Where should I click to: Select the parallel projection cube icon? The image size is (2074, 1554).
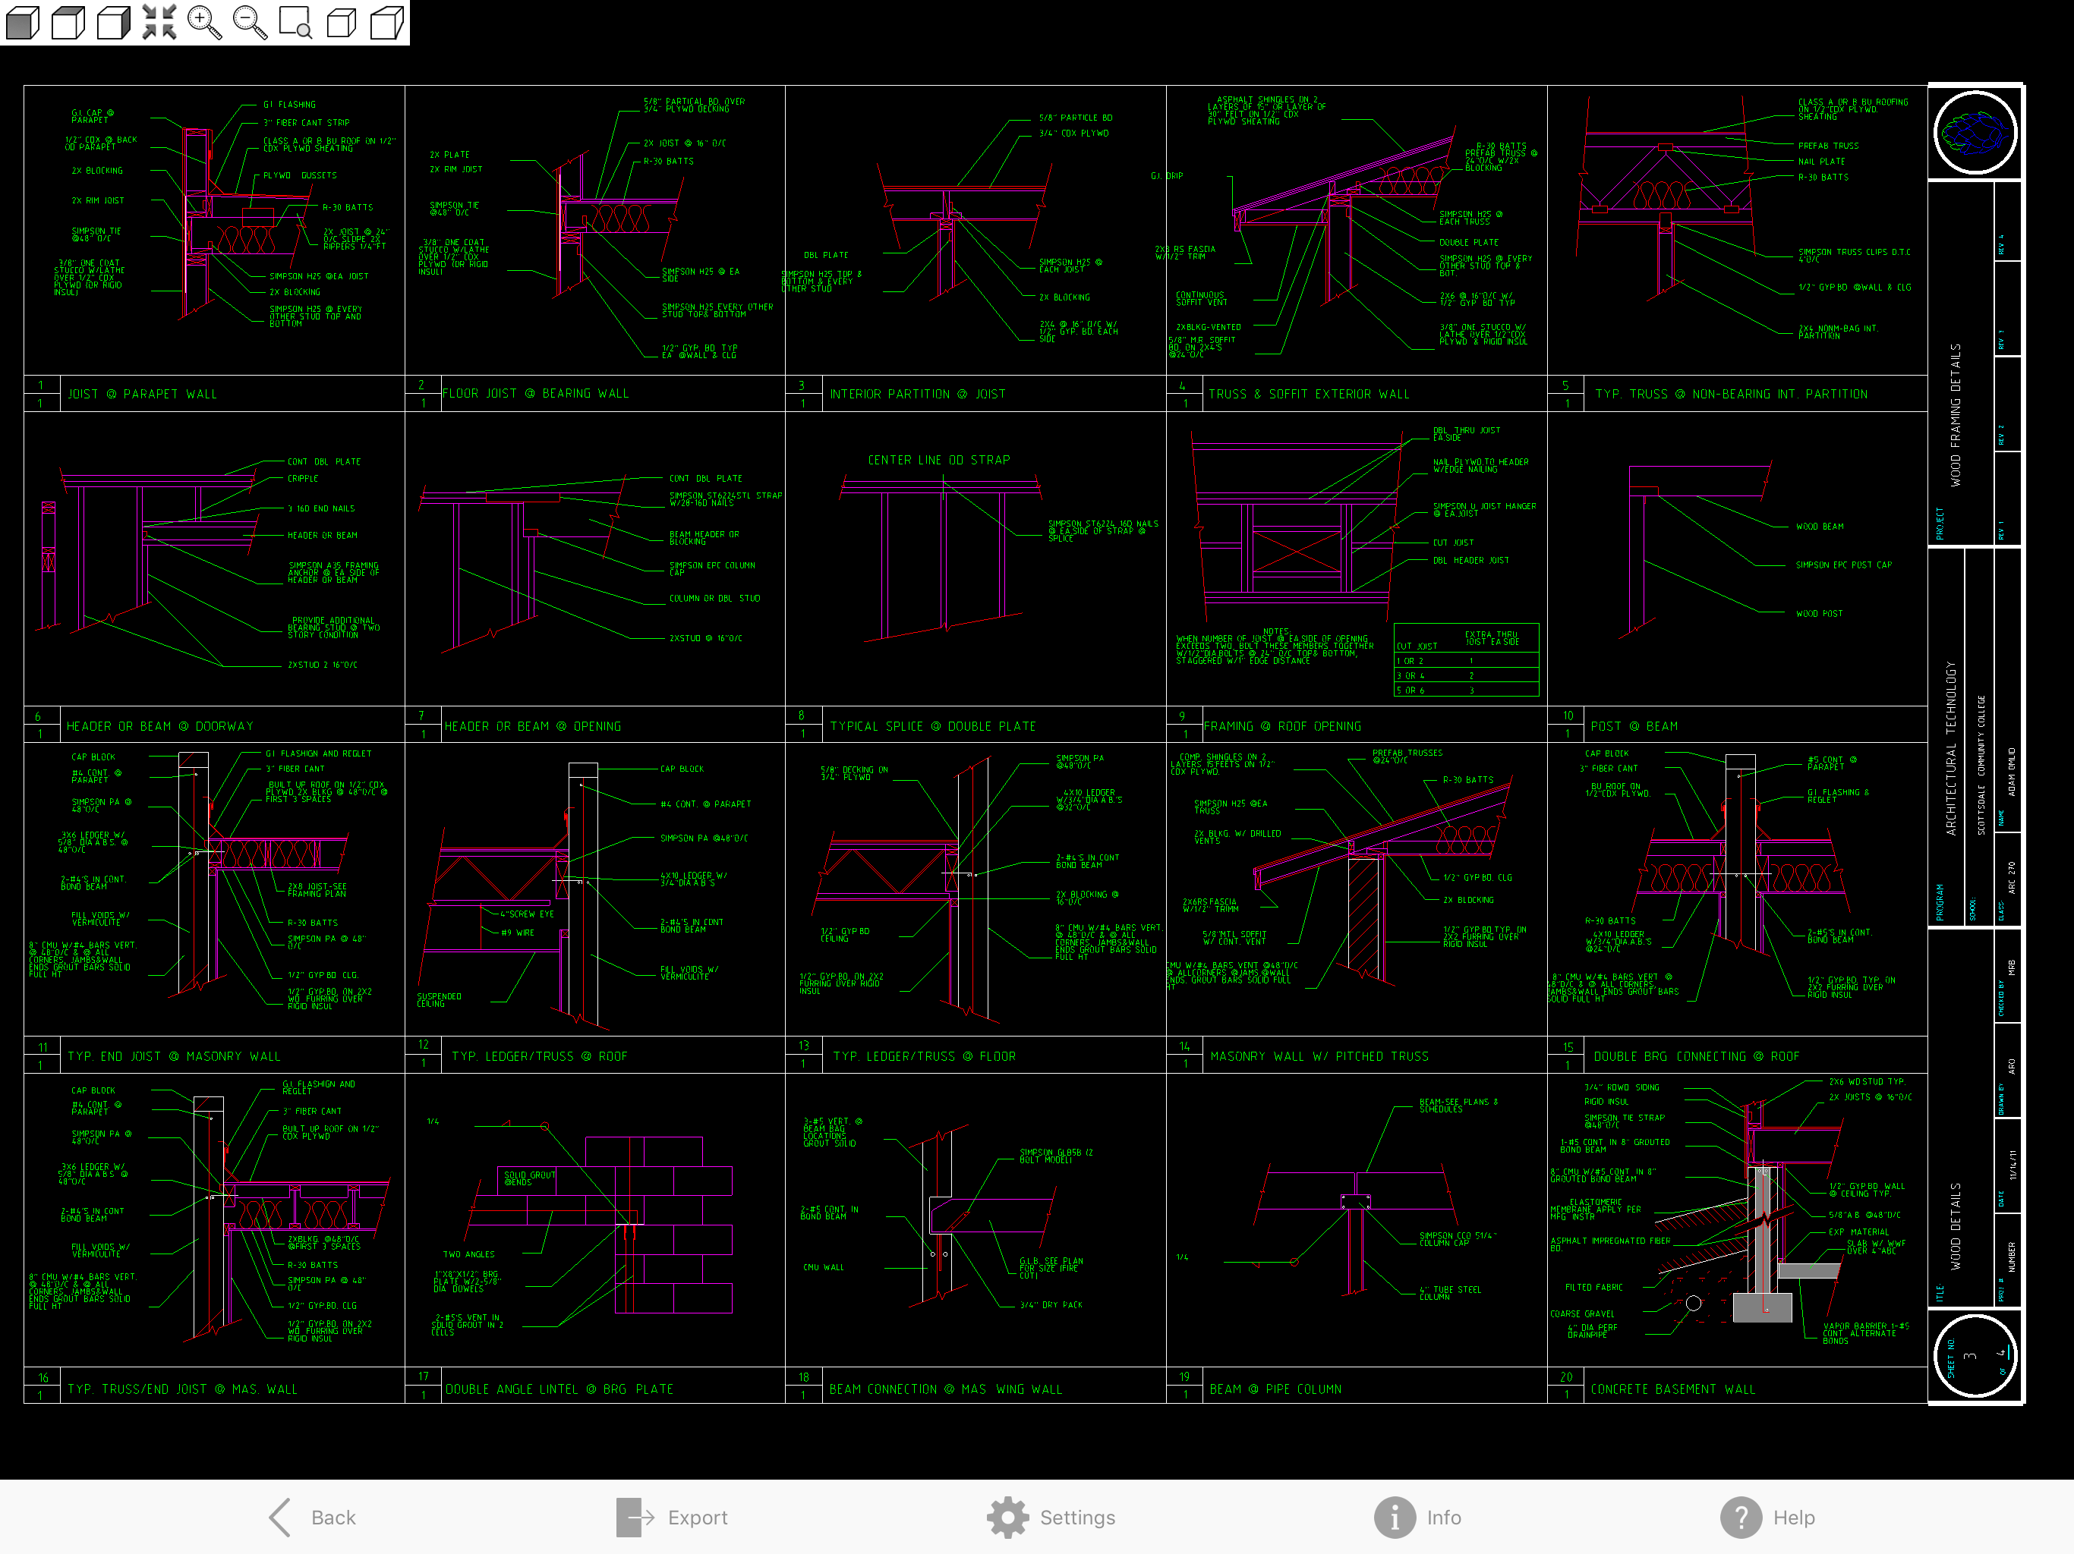pos(342,21)
